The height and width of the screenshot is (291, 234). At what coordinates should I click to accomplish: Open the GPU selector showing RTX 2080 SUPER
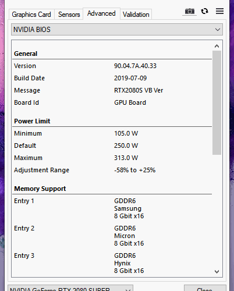pos(70,288)
